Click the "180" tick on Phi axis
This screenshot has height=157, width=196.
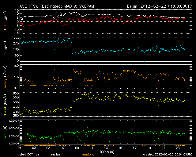(16, 49)
